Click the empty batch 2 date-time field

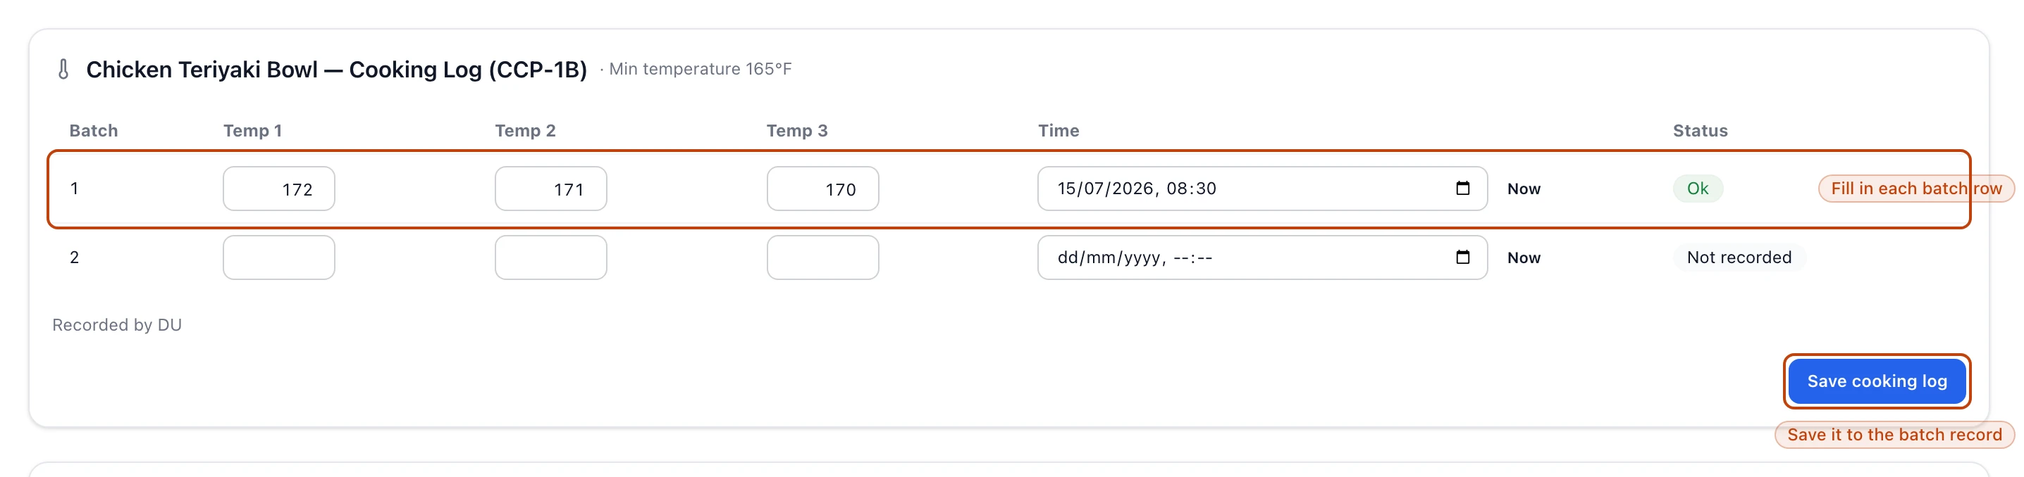(x=1262, y=257)
